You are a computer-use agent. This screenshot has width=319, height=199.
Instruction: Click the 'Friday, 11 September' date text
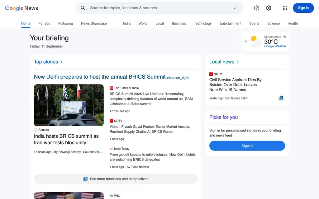coord(46,46)
